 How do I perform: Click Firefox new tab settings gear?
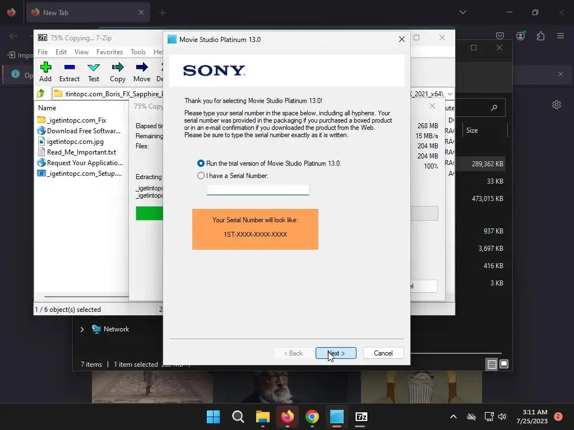[x=557, y=105]
